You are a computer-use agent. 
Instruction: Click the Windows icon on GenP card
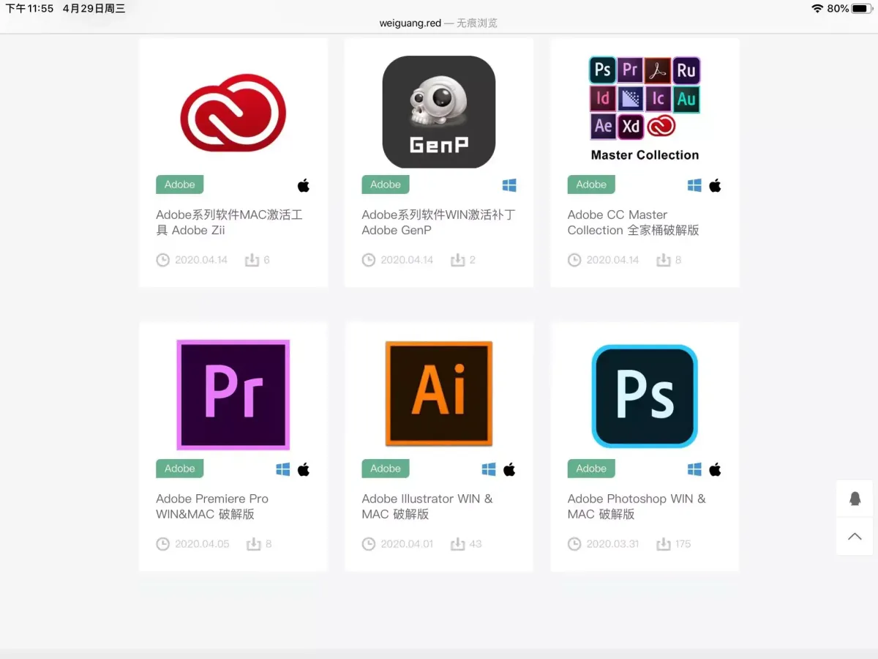(509, 185)
